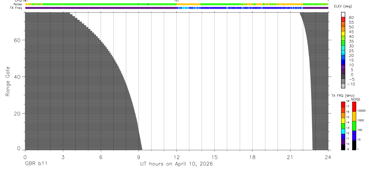The width and height of the screenshot is (369, 170).
Task: Click the '30' label on the ELEV legend
Action: coord(351,46)
